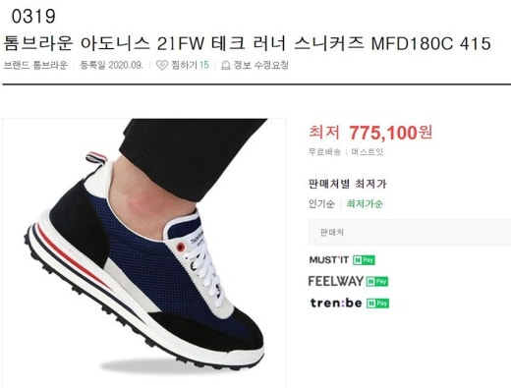Image resolution: width=511 pixels, height=388 pixels.
Task: Open the tren:be seller logo
Action: coord(336,303)
